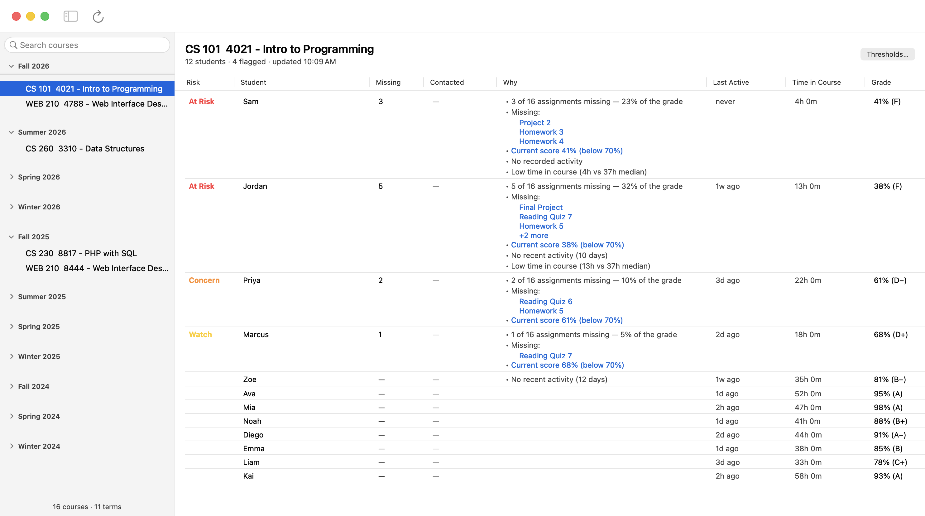
Task: Sort by the Grade column header
Action: pos(881,82)
